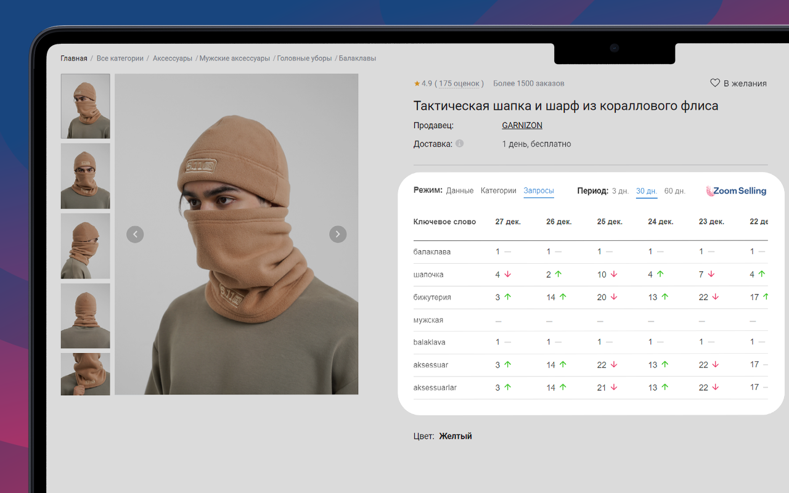The height and width of the screenshot is (493, 789).
Task: Select the Запросы mode tab
Action: (x=539, y=191)
